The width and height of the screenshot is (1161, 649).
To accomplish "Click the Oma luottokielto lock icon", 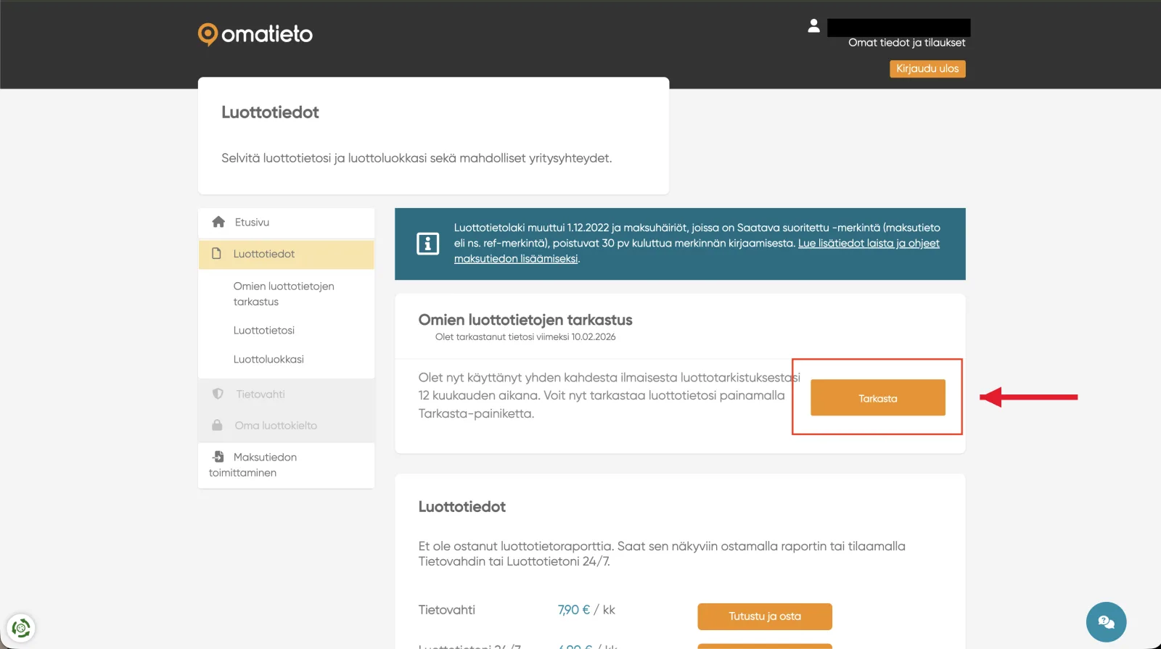I will [x=217, y=425].
